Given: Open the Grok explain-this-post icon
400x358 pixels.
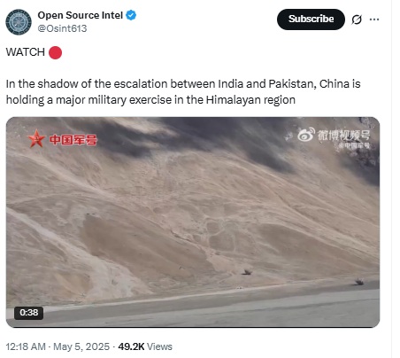Looking at the screenshot, I should click(x=357, y=19).
